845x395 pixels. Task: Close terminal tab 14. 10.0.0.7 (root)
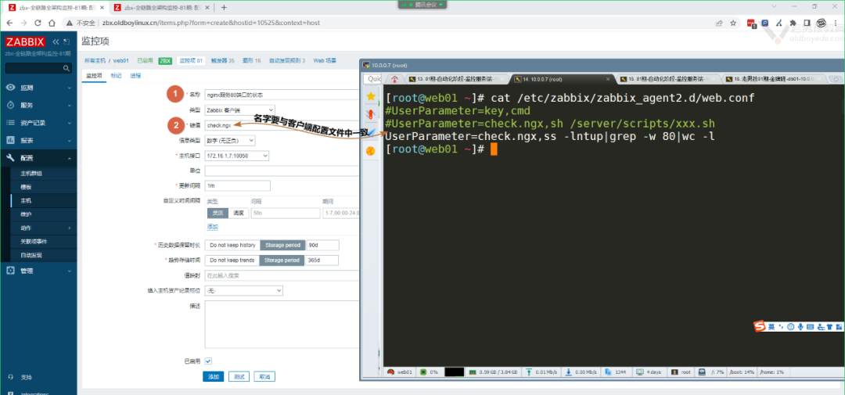point(609,79)
